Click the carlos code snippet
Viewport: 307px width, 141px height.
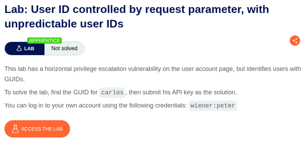(112, 92)
